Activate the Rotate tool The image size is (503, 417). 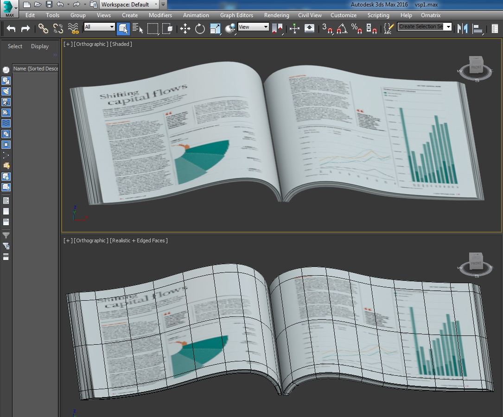pyautogui.click(x=200, y=29)
